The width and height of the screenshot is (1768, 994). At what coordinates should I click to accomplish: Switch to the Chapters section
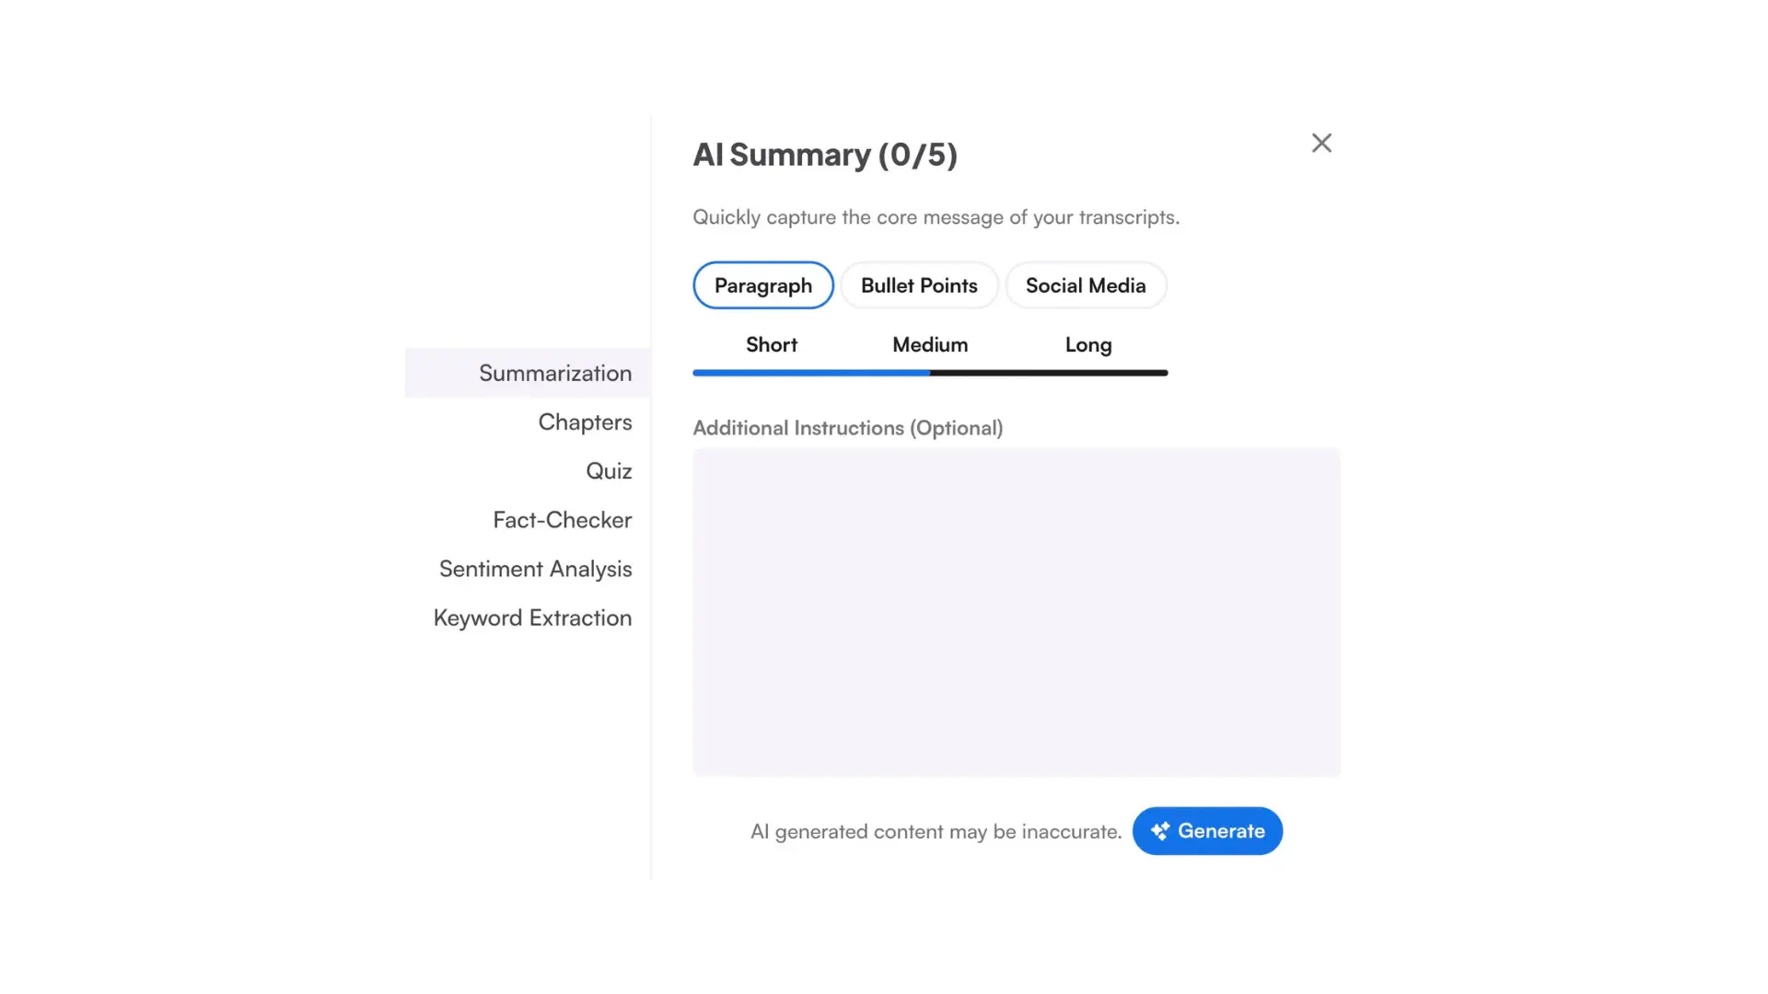point(585,422)
